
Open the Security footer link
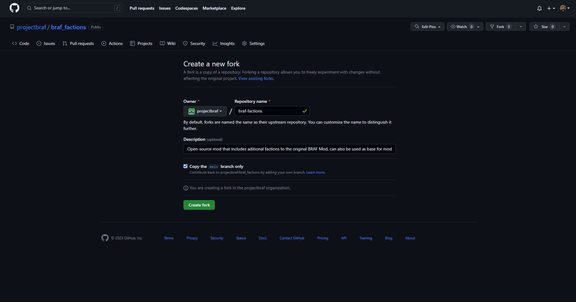[x=217, y=238]
